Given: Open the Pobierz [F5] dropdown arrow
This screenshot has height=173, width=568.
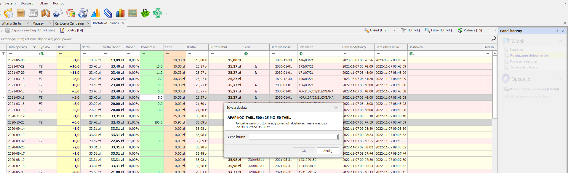Looking at the screenshot, I should click(489, 30).
